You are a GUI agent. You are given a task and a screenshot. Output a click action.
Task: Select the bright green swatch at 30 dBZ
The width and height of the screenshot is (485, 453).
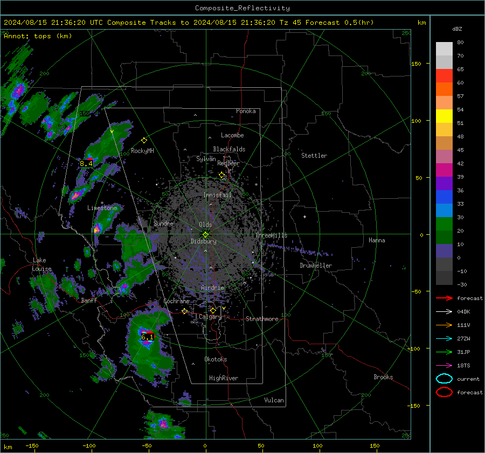444,224
